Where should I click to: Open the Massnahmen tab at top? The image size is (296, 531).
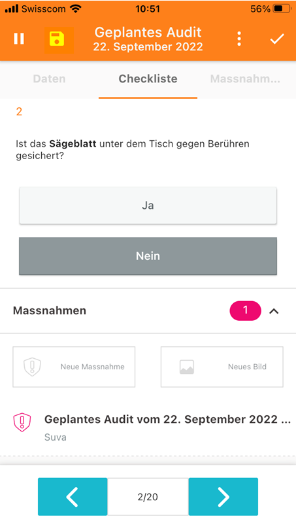(245, 79)
